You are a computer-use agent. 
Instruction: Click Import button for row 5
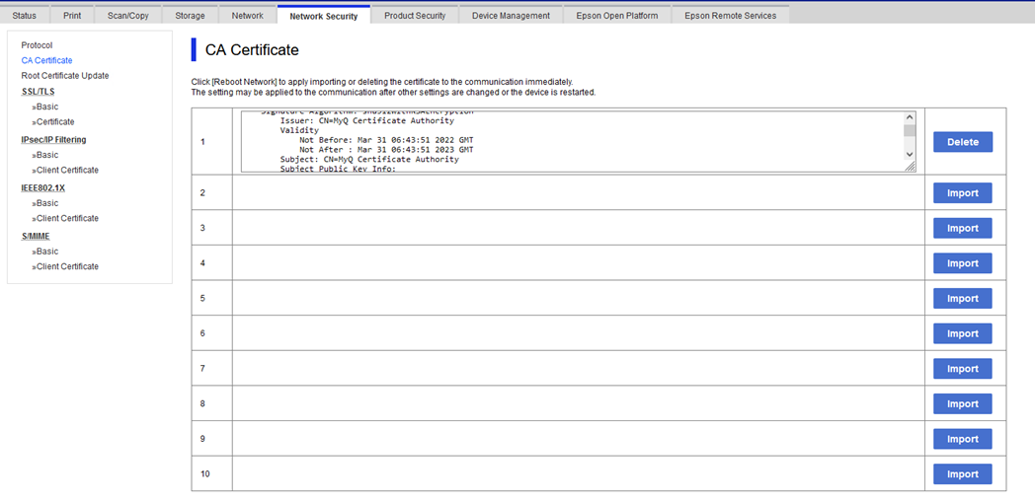[x=962, y=299]
